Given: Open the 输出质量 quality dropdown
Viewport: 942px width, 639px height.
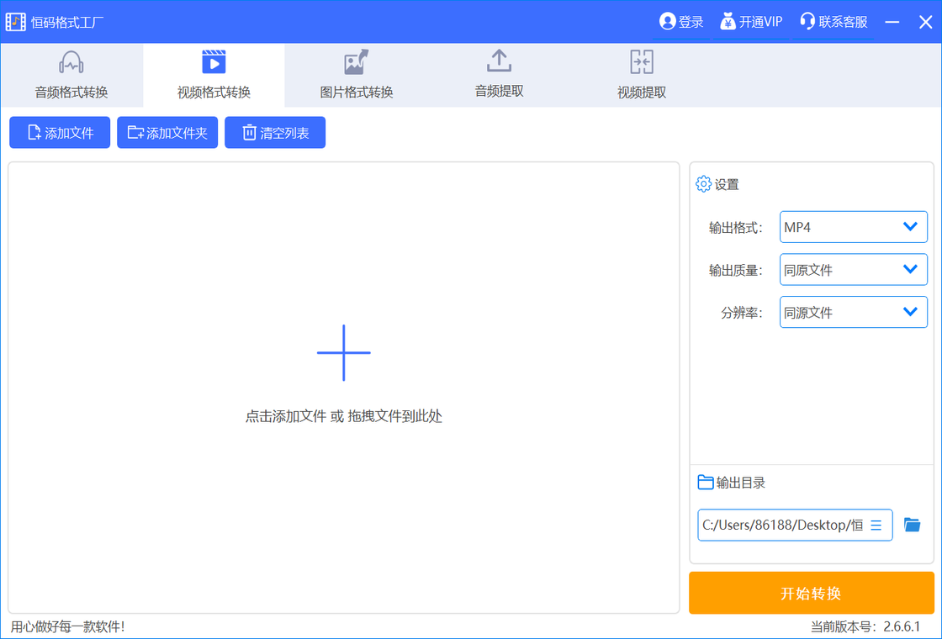Looking at the screenshot, I should [853, 270].
